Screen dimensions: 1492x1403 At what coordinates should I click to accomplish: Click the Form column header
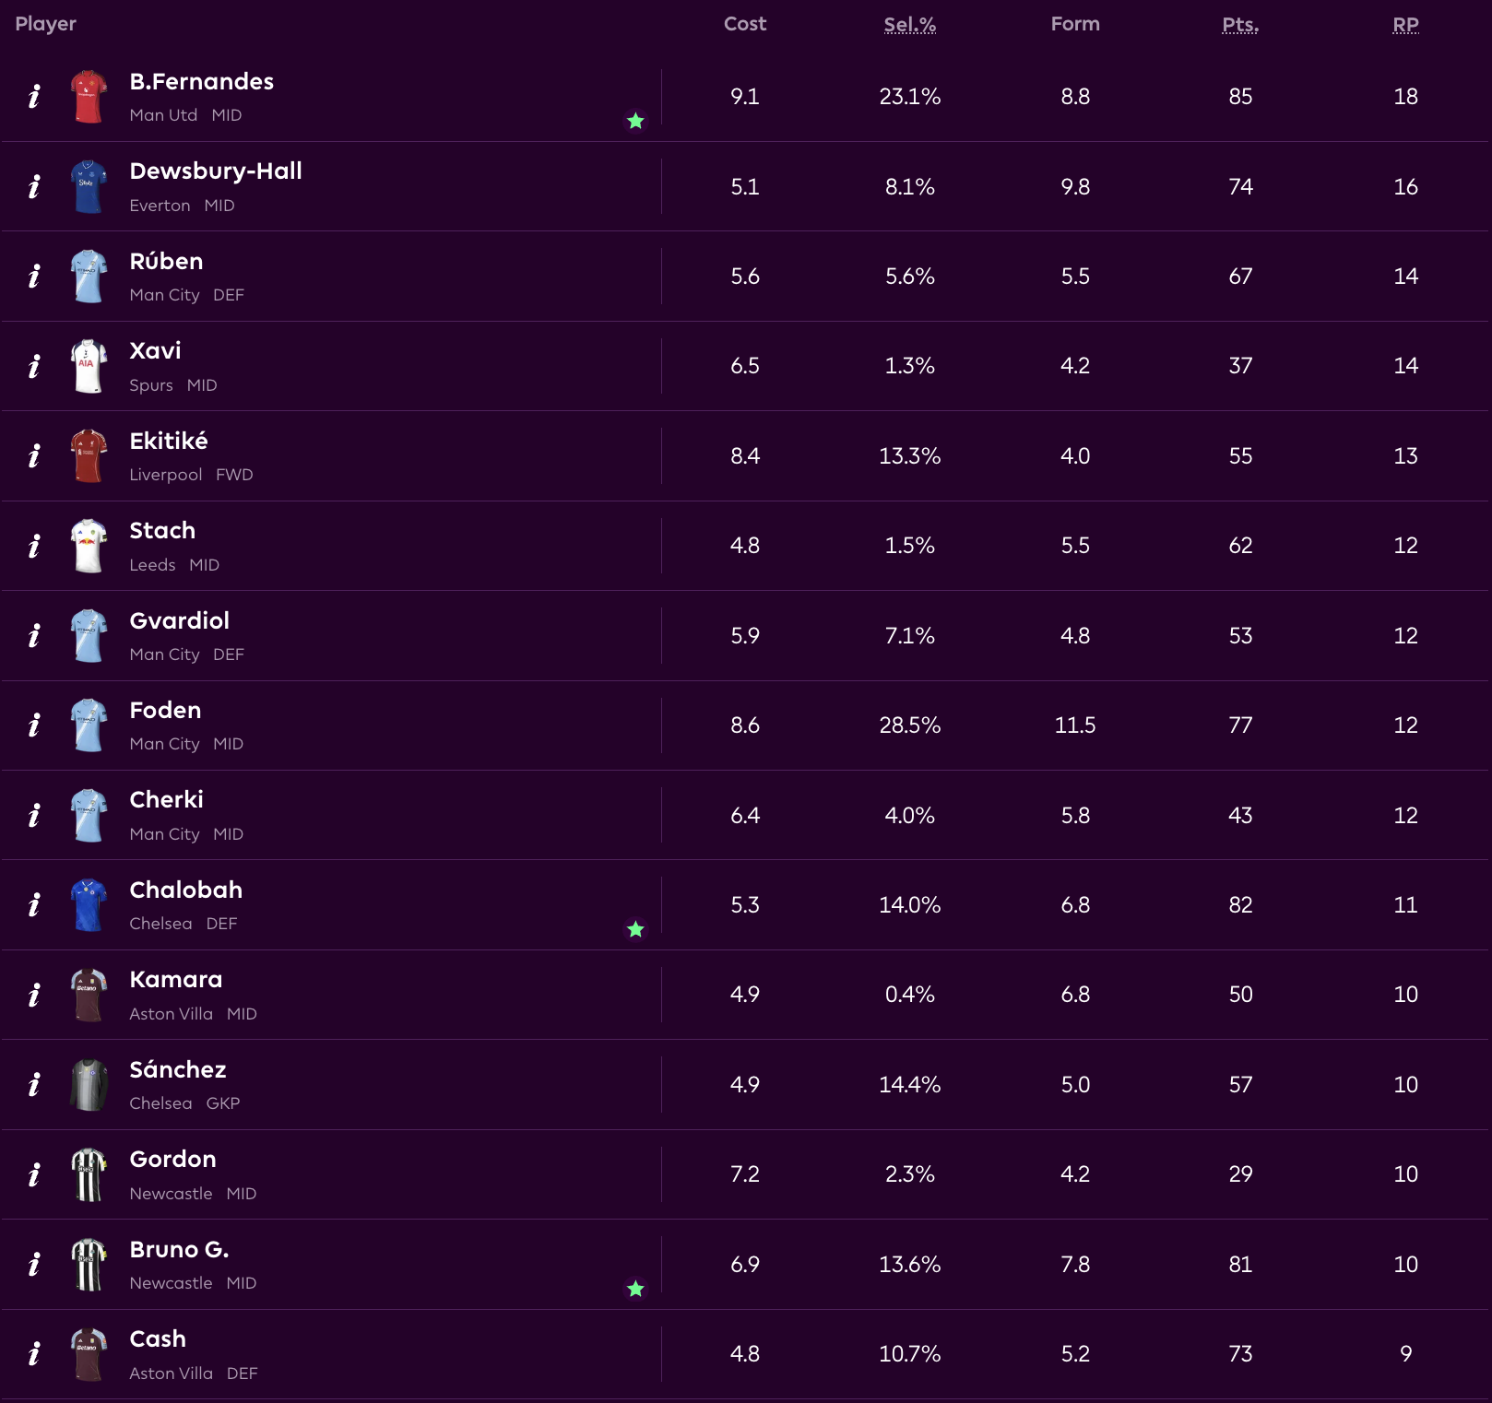pos(1075,25)
